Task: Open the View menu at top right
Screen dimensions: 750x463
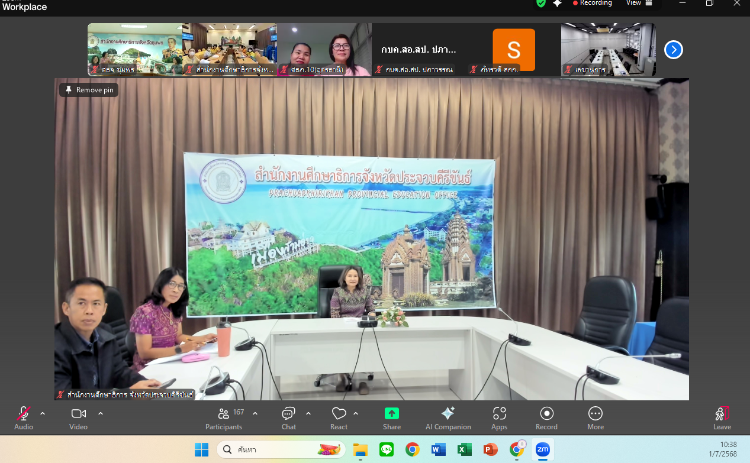Action: [x=639, y=3]
